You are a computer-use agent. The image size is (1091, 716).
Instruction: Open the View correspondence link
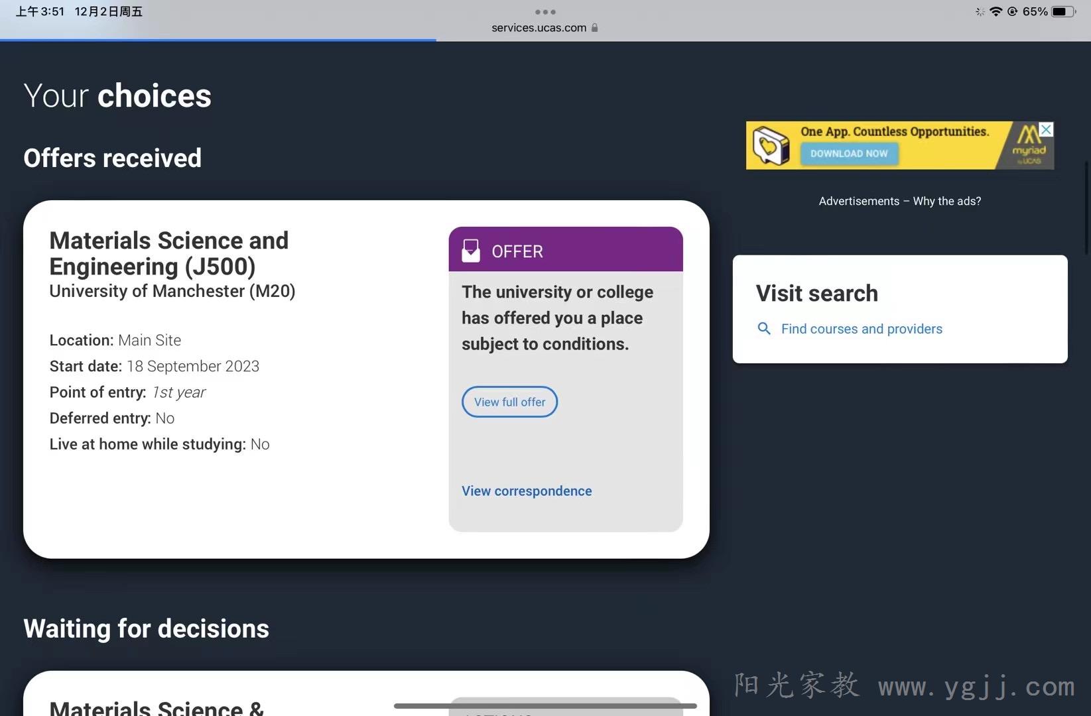pos(527,491)
